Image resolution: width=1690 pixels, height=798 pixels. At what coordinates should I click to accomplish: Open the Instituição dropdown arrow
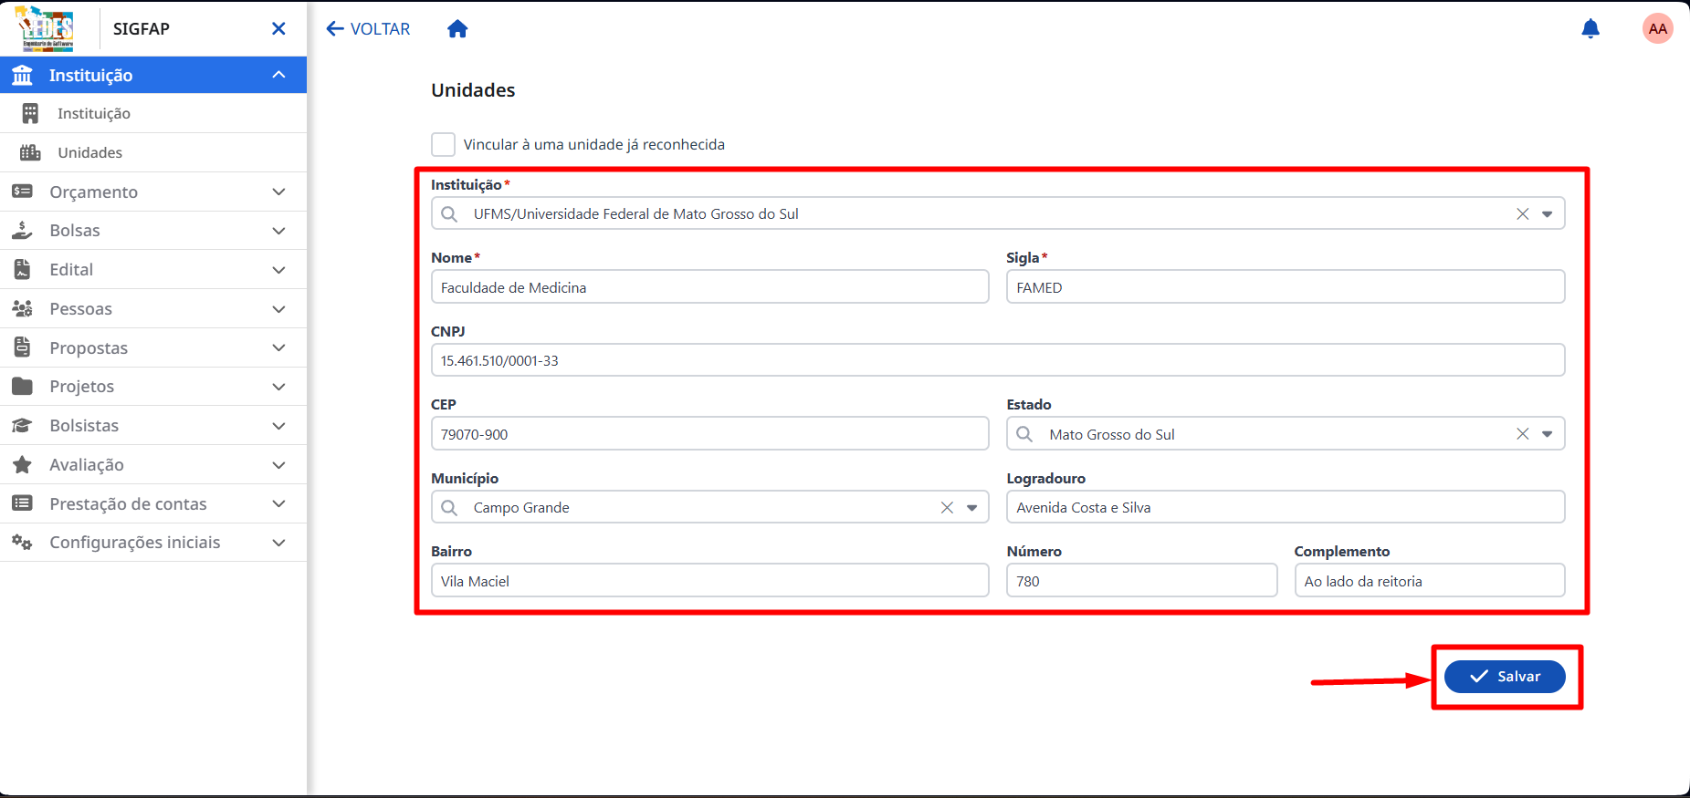pyautogui.click(x=1548, y=214)
